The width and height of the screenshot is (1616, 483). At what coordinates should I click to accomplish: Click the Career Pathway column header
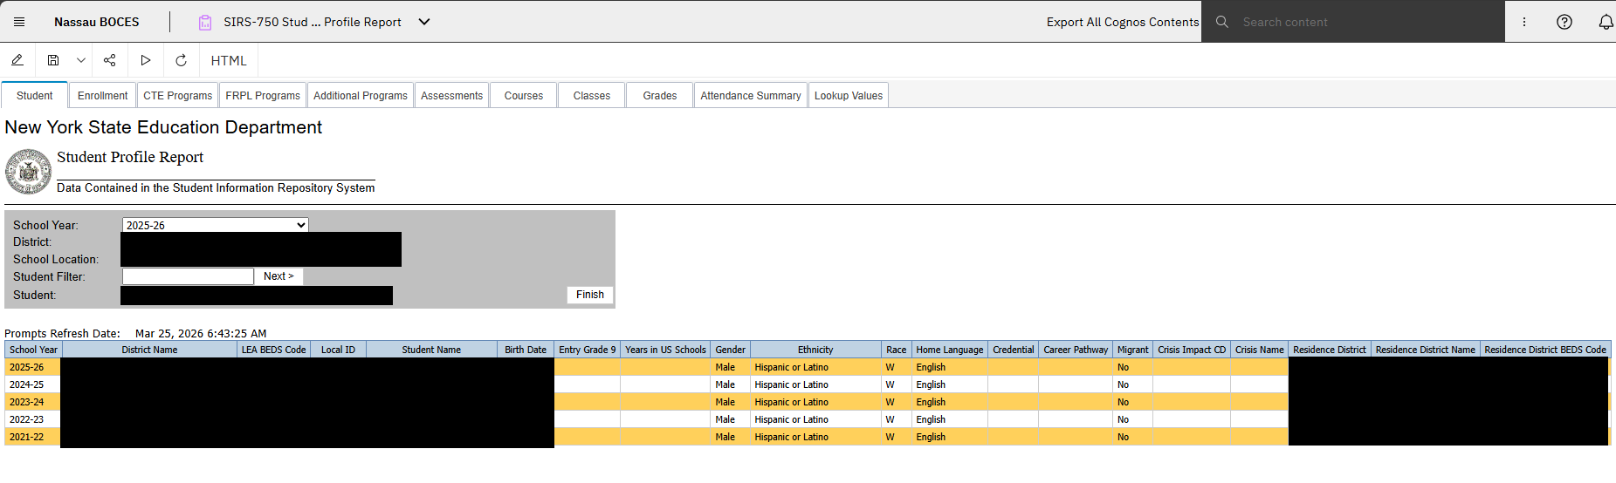click(x=1076, y=350)
